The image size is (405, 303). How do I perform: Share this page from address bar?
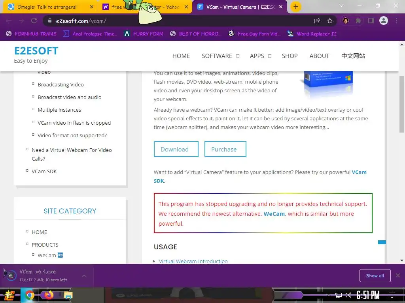click(x=317, y=21)
